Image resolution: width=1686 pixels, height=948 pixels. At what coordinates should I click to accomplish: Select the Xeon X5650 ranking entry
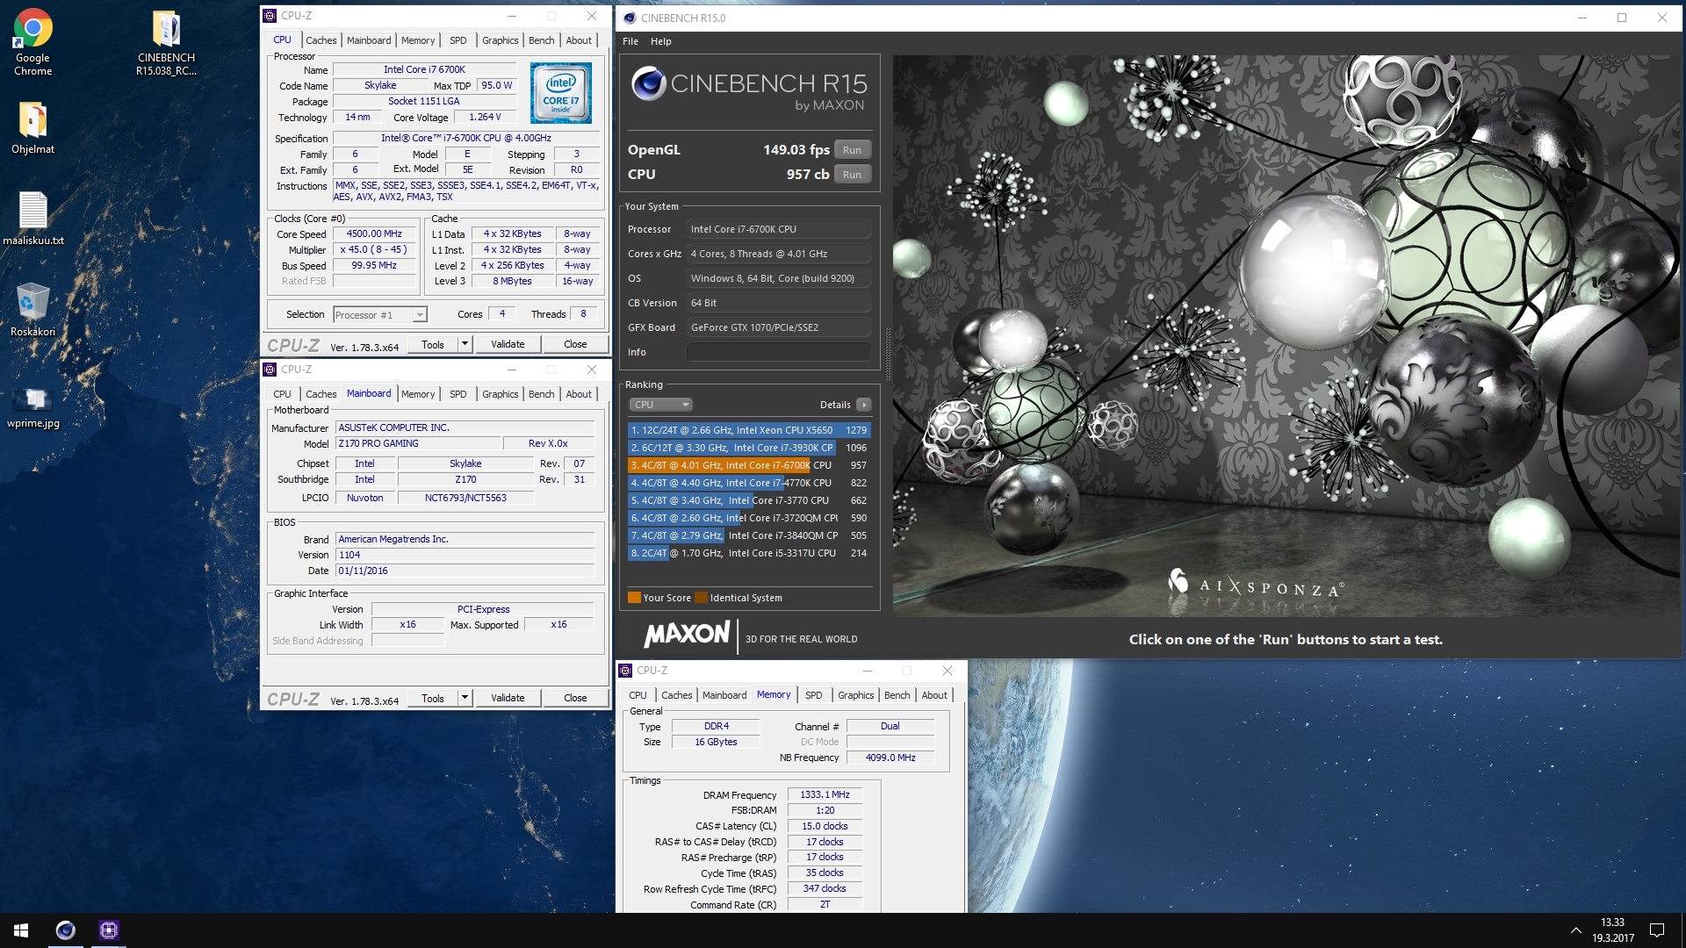749,430
